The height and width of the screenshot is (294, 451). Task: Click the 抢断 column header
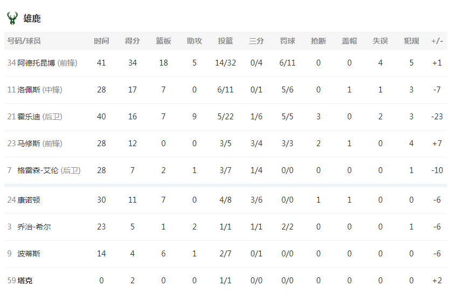tap(318, 41)
